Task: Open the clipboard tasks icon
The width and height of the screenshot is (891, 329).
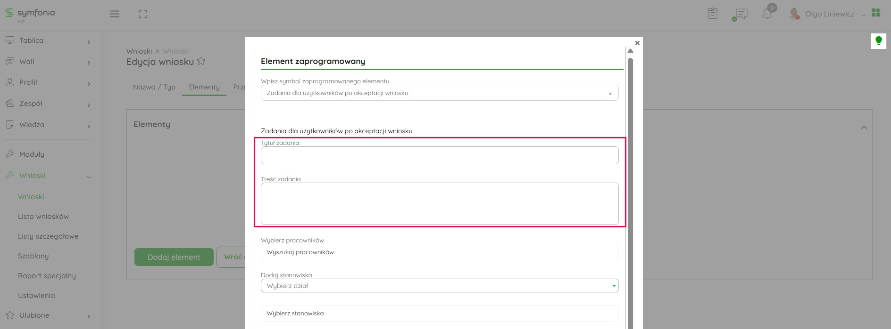Action: 713,14
